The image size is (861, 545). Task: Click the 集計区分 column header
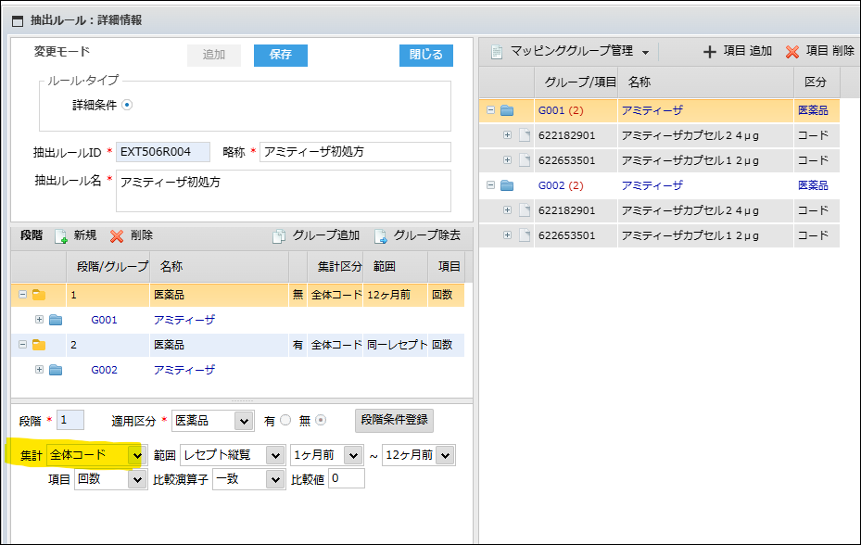click(x=335, y=267)
